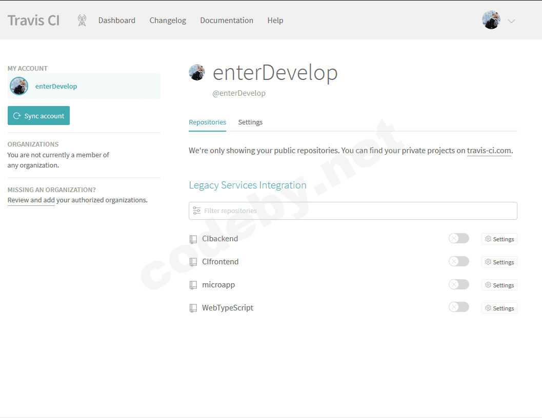Open Settings for WebTypeScript
The image size is (542, 418).
click(x=499, y=308)
